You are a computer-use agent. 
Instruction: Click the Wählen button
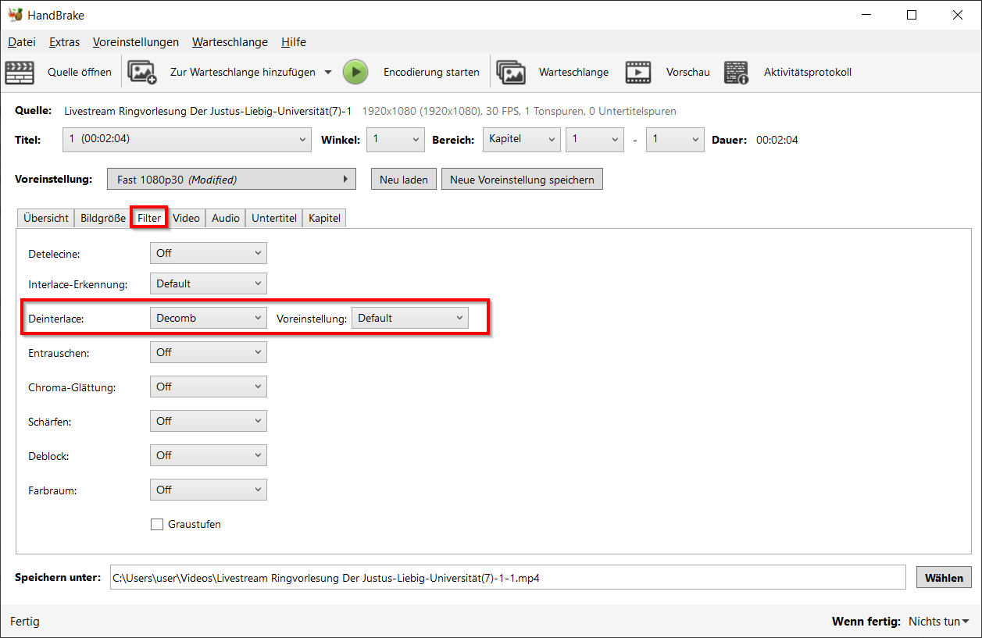[944, 578]
